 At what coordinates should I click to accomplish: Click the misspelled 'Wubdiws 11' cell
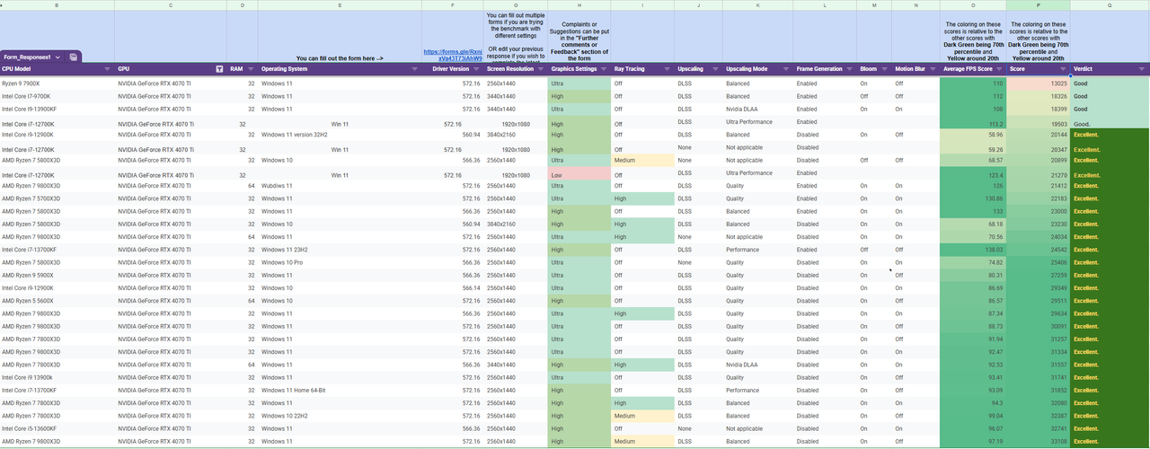click(x=340, y=186)
